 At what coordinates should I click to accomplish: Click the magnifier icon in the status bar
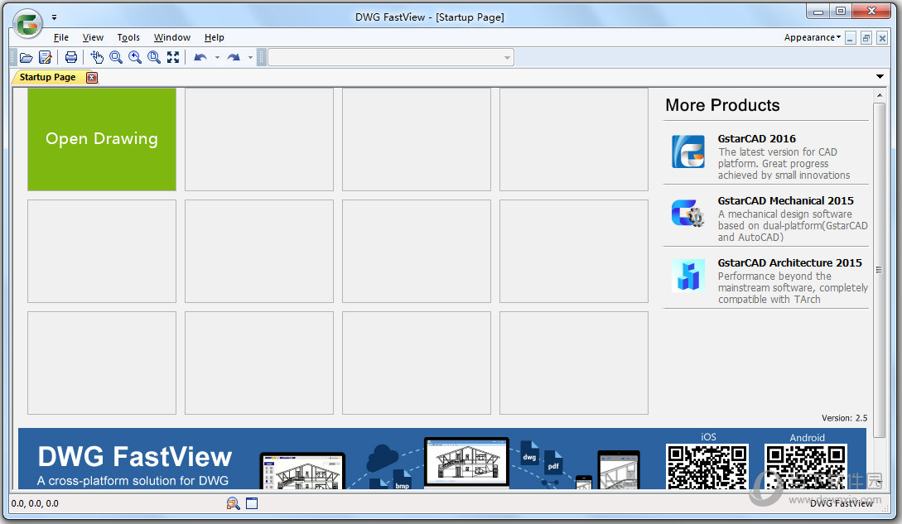[x=233, y=503]
